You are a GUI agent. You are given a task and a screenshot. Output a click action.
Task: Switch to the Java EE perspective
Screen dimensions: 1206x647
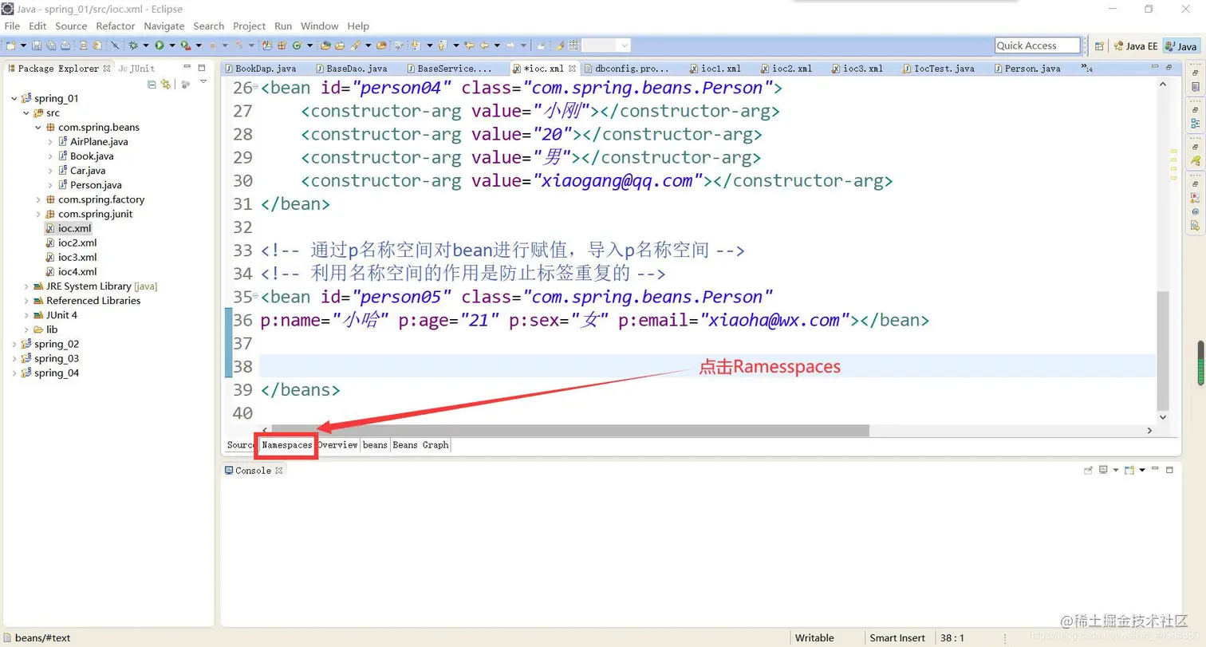point(1135,46)
